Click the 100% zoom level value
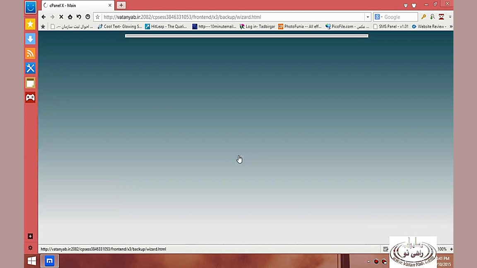 [442, 249]
